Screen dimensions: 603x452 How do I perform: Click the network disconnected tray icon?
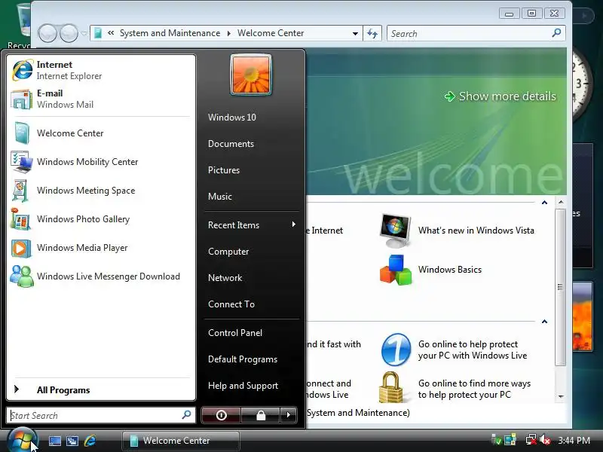pyautogui.click(x=531, y=440)
